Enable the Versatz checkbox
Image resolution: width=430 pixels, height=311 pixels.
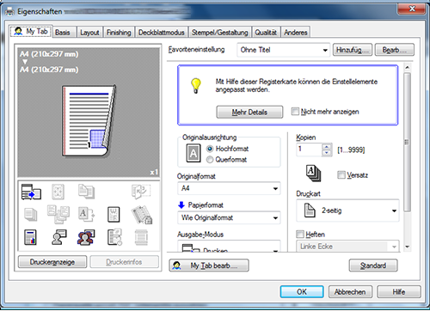341,174
